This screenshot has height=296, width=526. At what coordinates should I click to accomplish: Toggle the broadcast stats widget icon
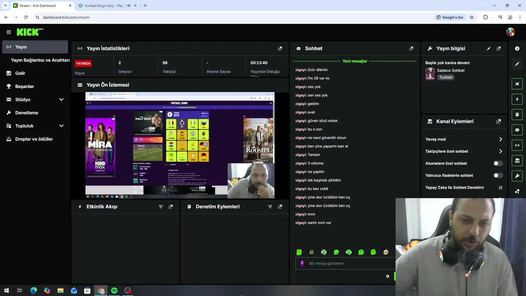517,145
